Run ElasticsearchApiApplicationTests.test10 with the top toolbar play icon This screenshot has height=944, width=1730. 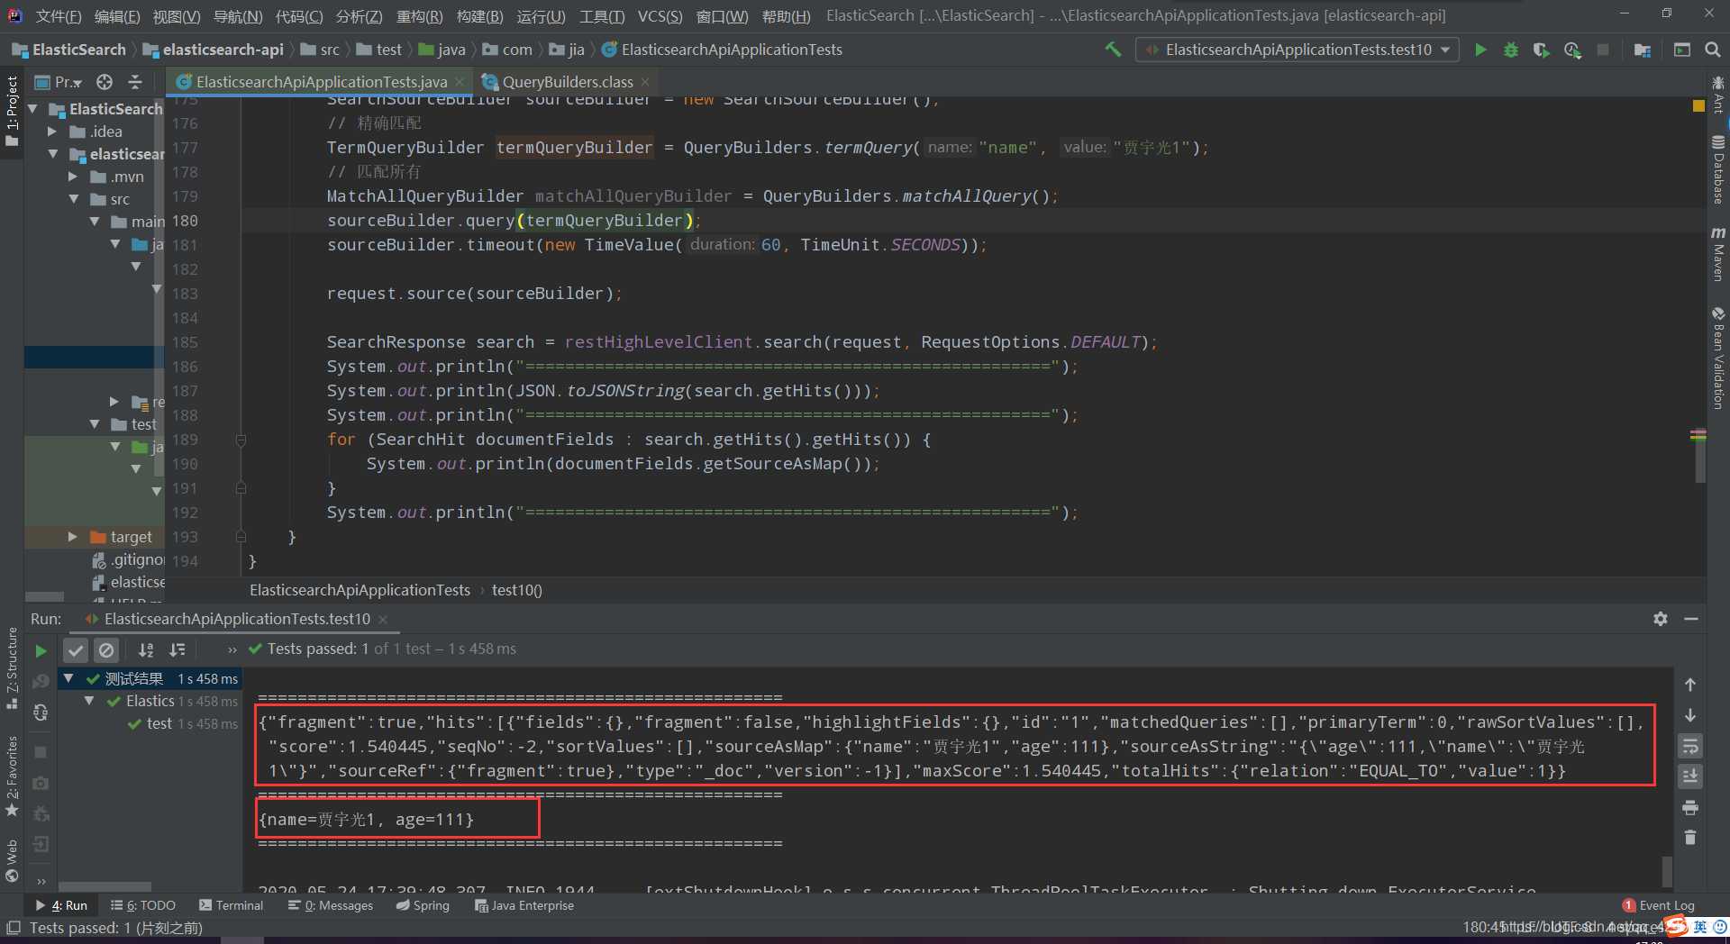pos(1480,50)
